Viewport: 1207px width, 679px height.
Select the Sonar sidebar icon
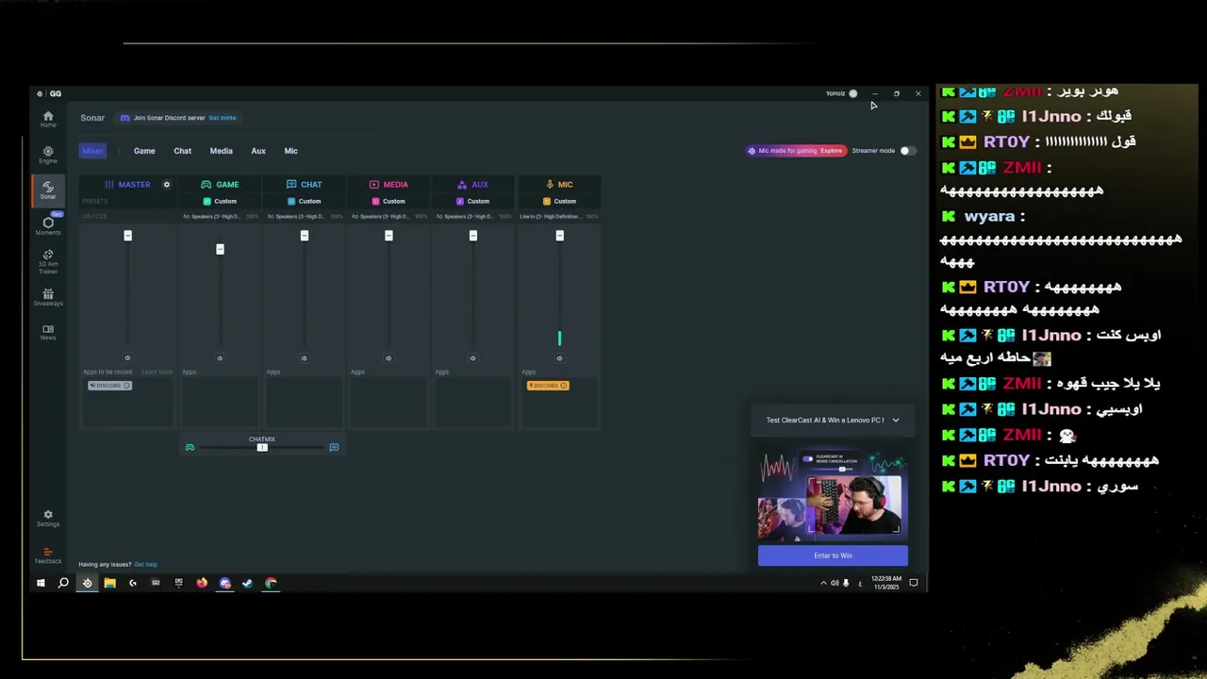pyautogui.click(x=48, y=190)
